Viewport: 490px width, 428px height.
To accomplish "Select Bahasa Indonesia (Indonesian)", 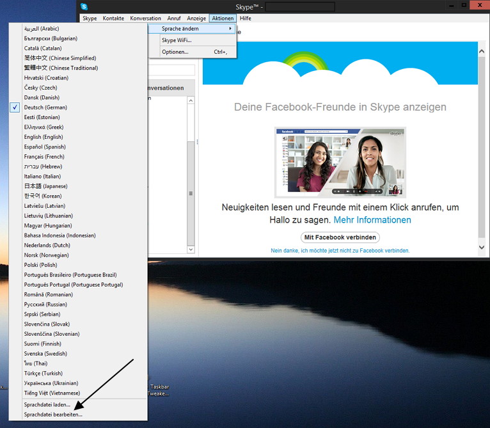I will [78, 235].
